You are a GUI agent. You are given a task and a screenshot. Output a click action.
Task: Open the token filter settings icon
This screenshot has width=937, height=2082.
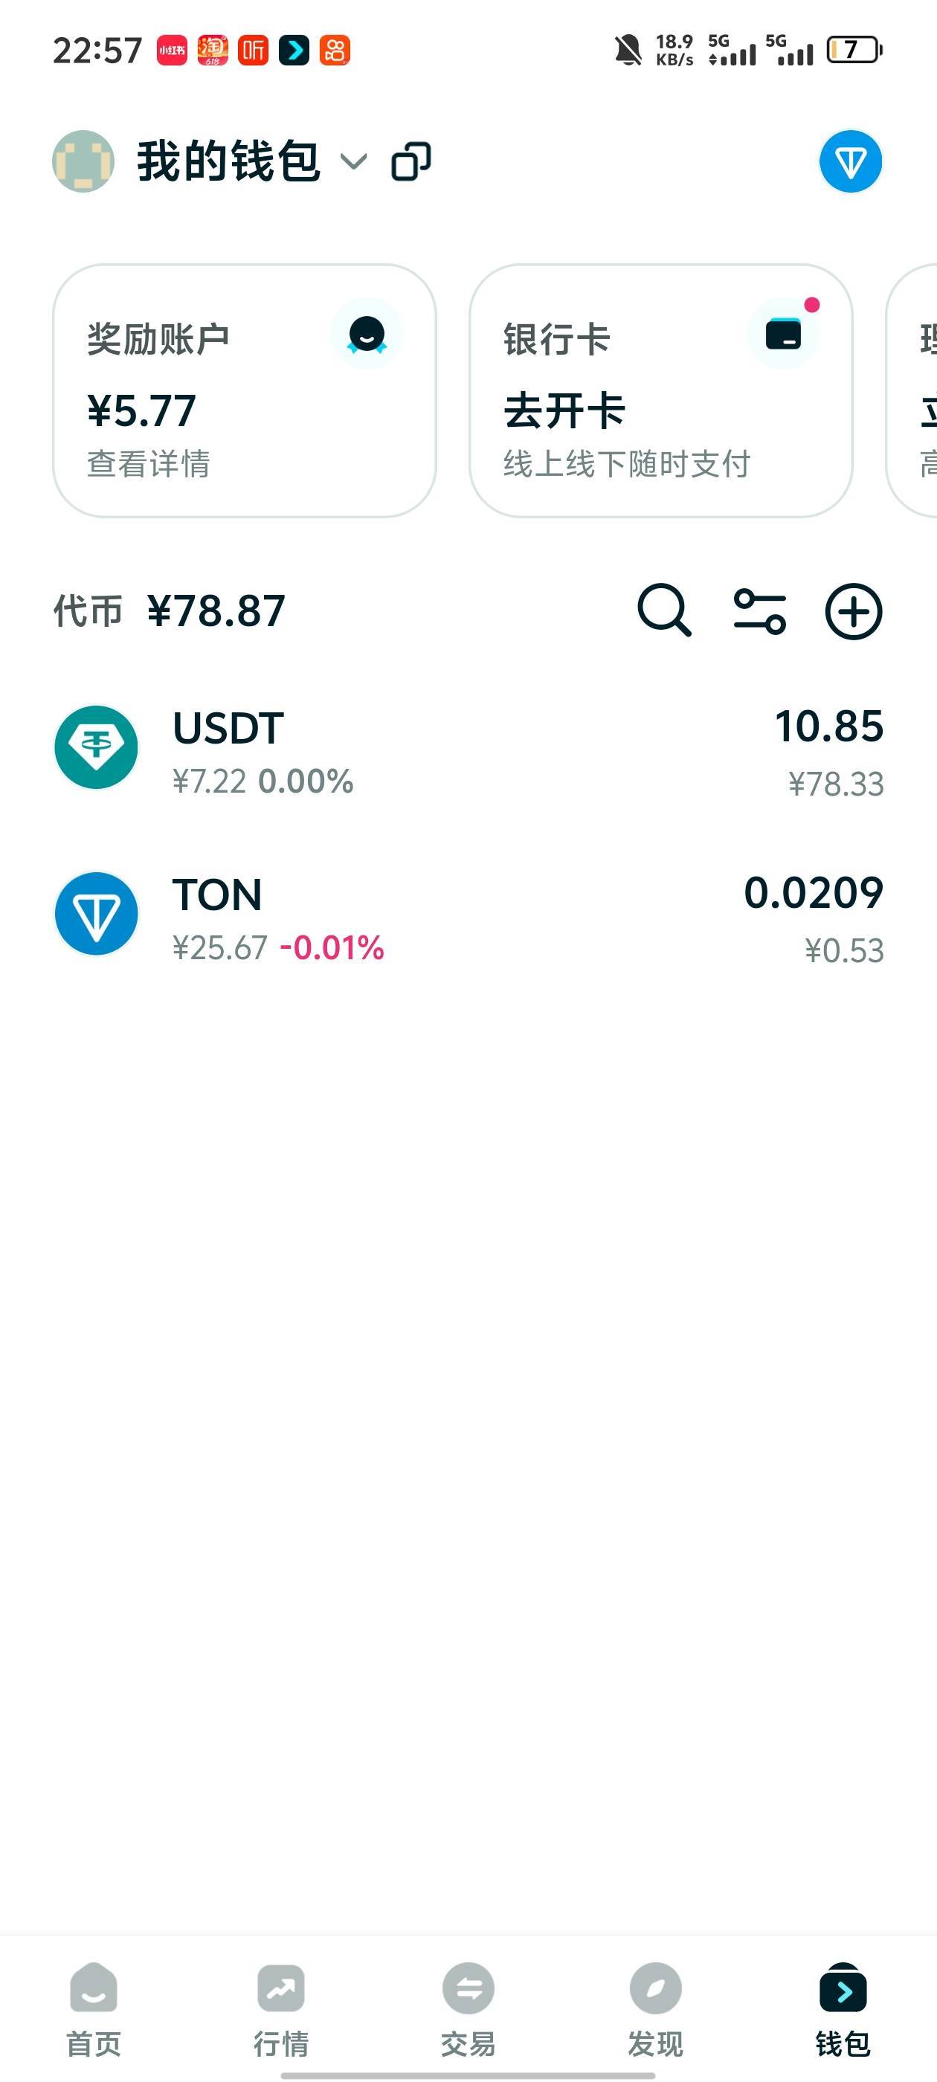pyautogui.click(x=759, y=611)
